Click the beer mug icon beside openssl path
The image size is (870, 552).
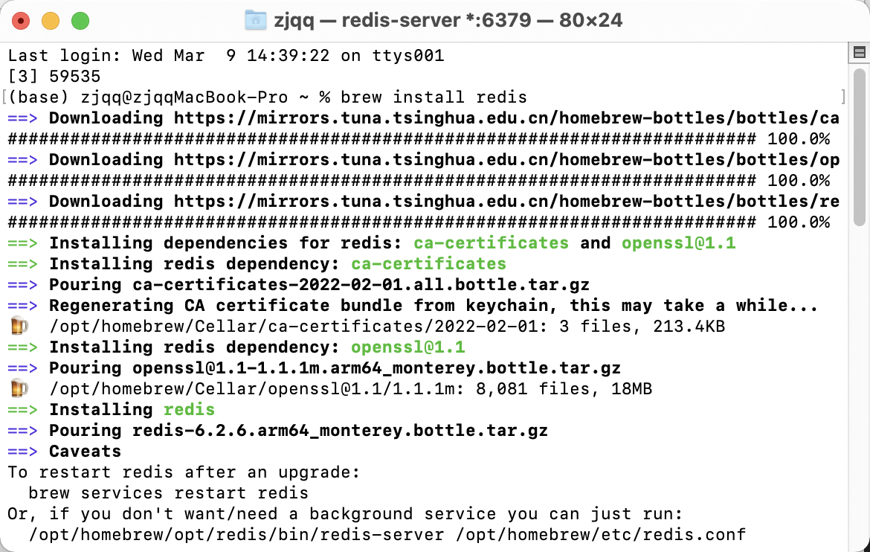[19, 389]
